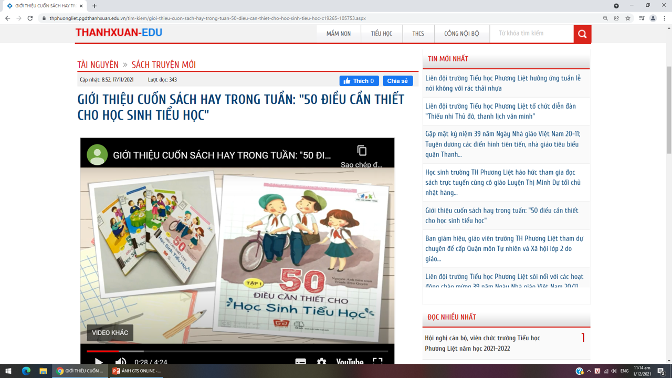This screenshot has width=672, height=378.
Task: Open the media control playlist icon
Action: (642, 18)
